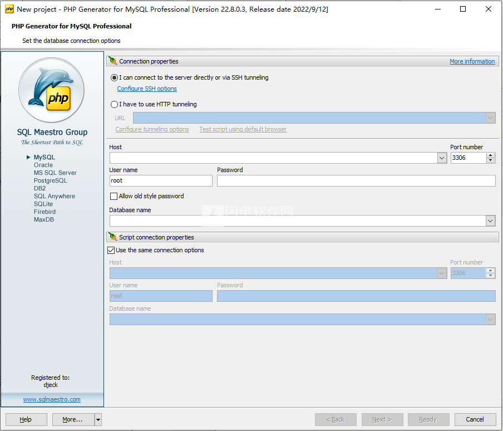
Task: Click the script Port number field
Action: point(469,273)
